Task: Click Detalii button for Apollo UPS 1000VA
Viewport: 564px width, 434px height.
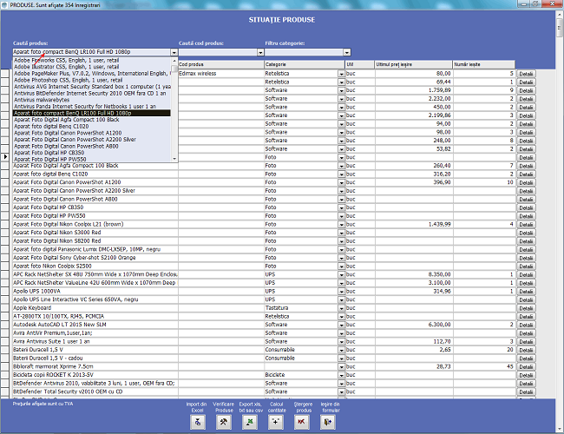Action: (526, 292)
